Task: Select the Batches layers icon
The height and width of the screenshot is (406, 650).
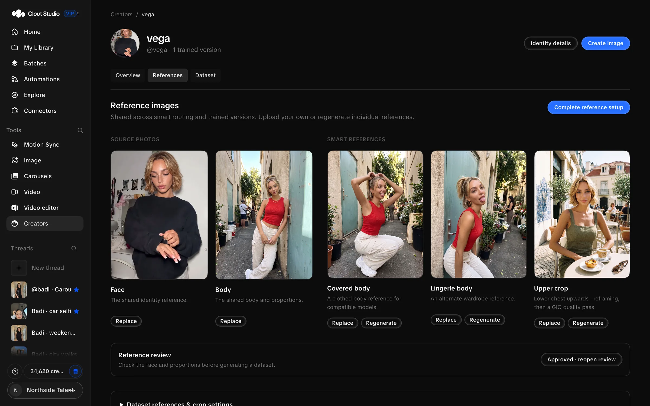Action: click(15, 63)
